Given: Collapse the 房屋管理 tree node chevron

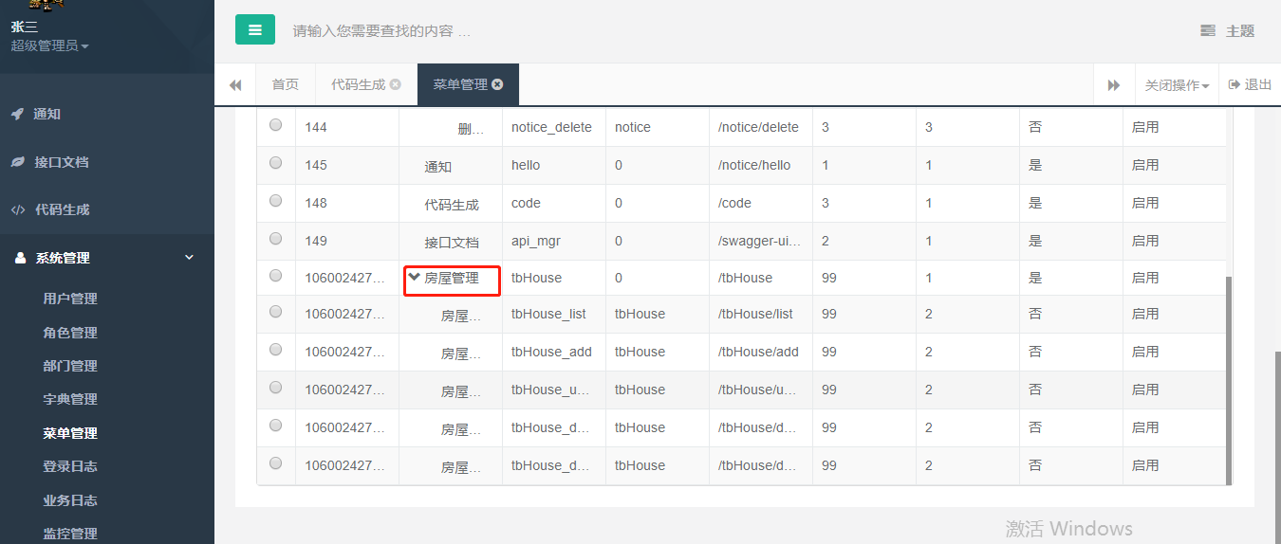Looking at the screenshot, I should (415, 277).
